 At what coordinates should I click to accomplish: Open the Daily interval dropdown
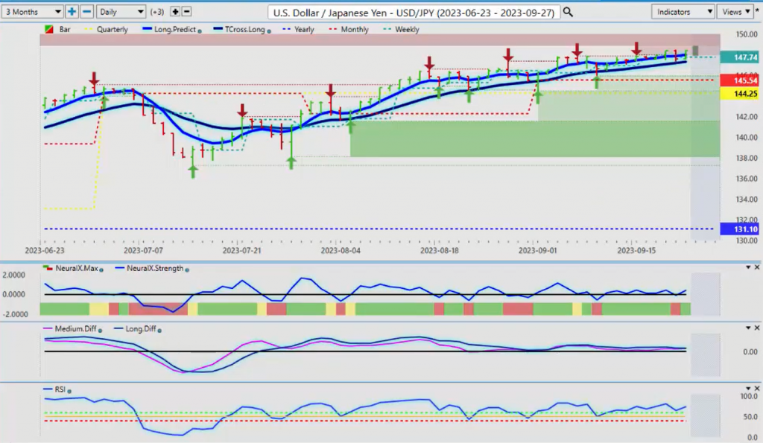tap(121, 12)
